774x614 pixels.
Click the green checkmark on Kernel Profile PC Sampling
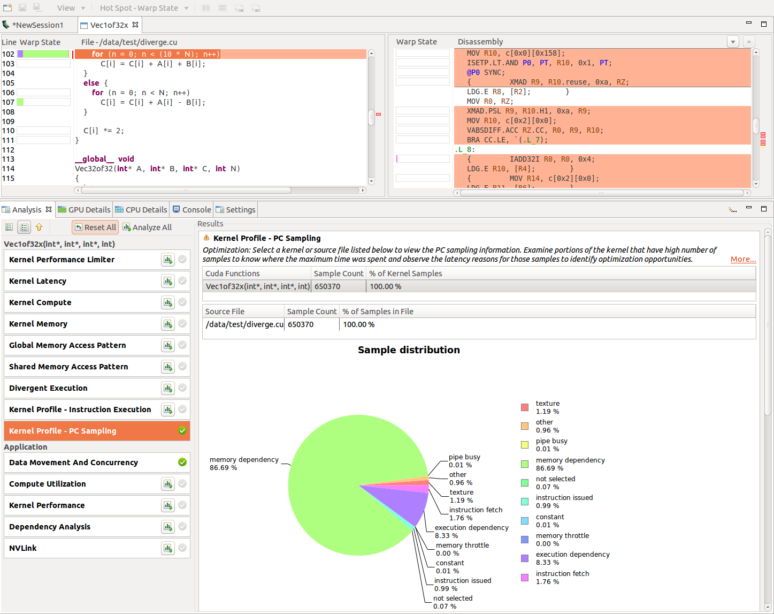pos(182,430)
